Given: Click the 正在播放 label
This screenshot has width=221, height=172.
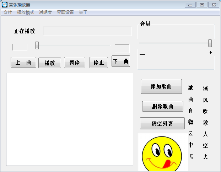Looking at the screenshot, I should point(25,31).
